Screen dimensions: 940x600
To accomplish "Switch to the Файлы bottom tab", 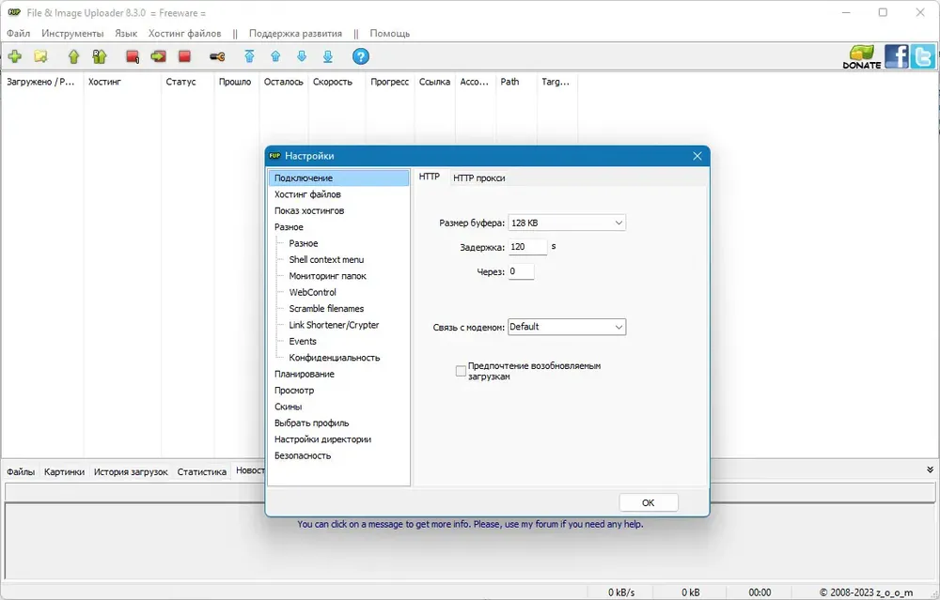I will [21, 472].
